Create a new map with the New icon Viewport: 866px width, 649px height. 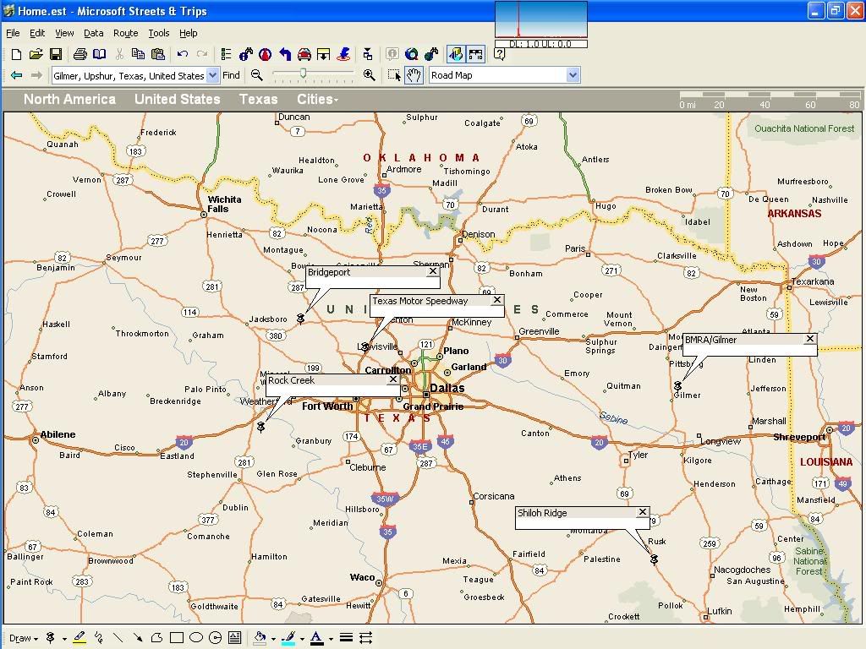click(17, 54)
